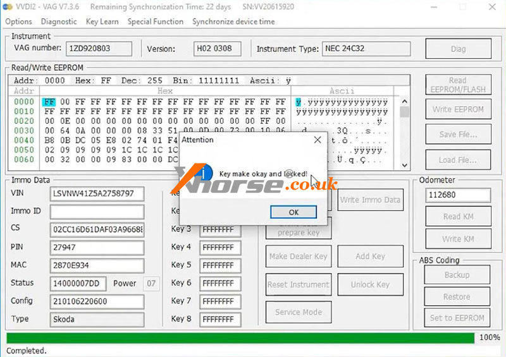Open Synchronize device time menu
This screenshot has height=357, width=506.
tap(233, 21)
